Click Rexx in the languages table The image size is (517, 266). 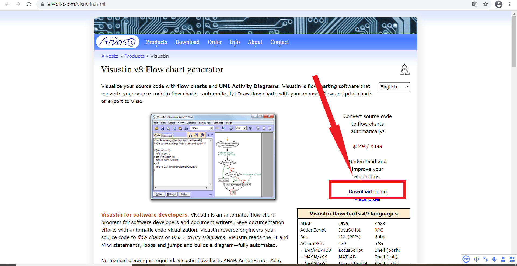[x=380, y=223]
